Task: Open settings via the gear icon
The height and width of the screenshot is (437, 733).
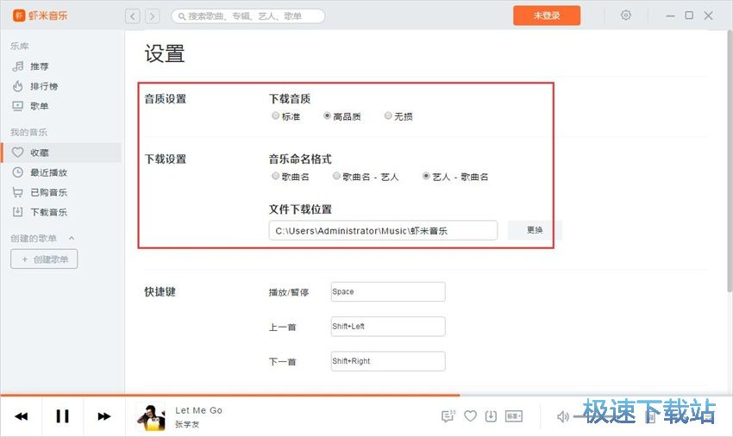Action: click(626, 16)
